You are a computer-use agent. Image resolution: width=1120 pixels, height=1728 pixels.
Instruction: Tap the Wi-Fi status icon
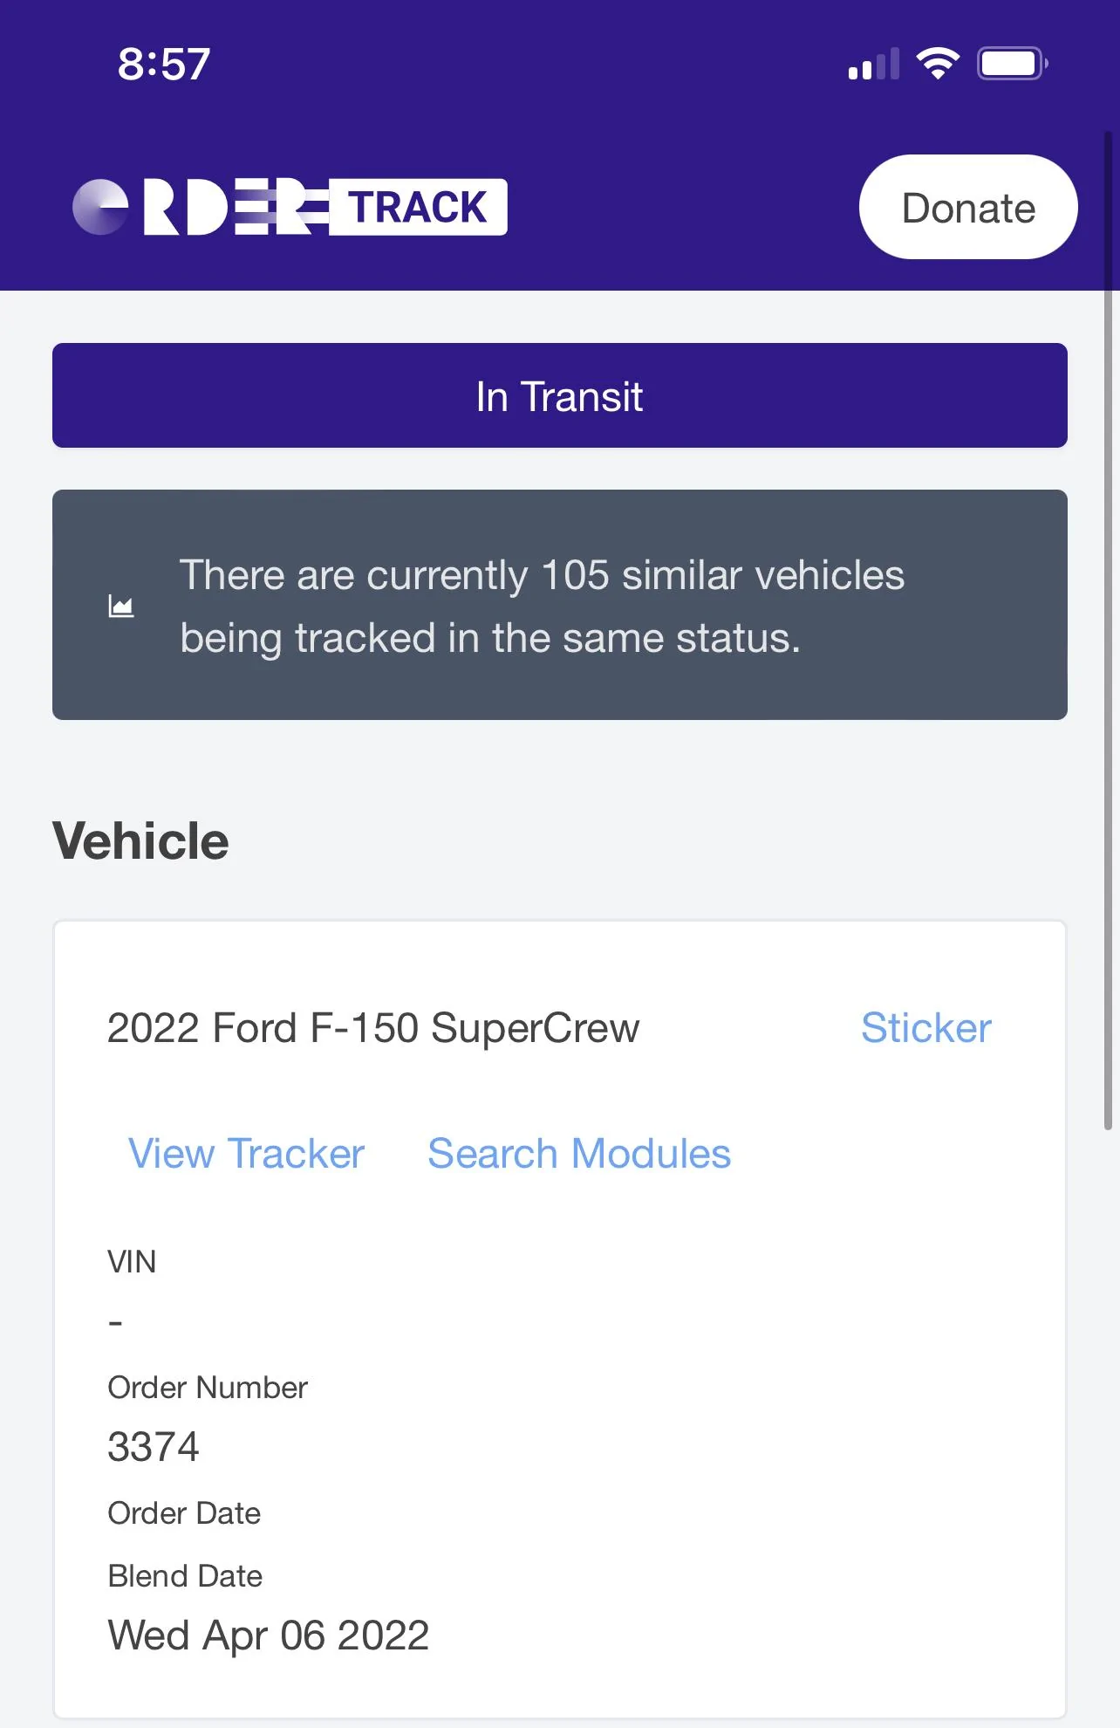[x=937, y=64]
